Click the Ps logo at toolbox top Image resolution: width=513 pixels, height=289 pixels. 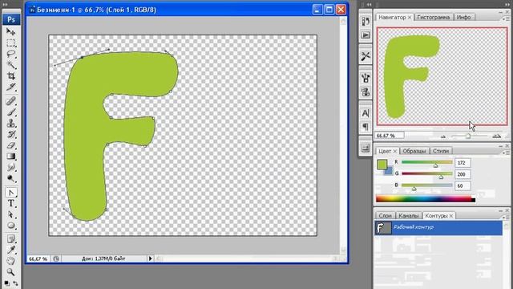click(x=11, y=19)
